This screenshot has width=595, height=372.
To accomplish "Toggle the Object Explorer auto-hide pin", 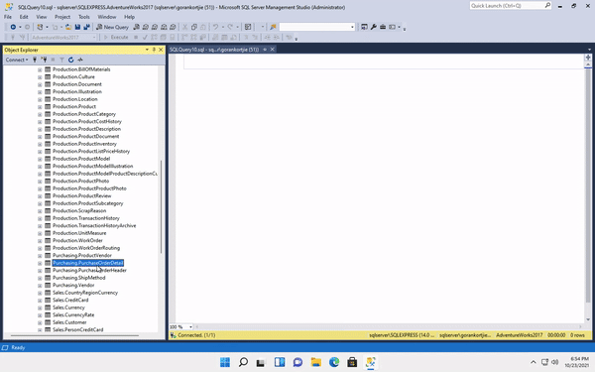I will pos(154,50).
